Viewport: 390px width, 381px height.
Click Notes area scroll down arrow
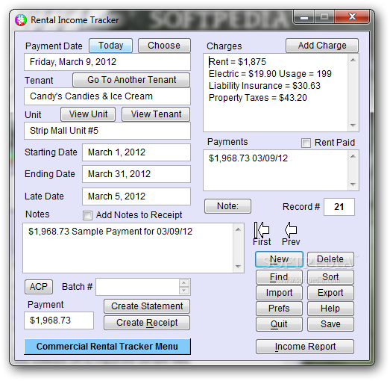pos(238,267)
